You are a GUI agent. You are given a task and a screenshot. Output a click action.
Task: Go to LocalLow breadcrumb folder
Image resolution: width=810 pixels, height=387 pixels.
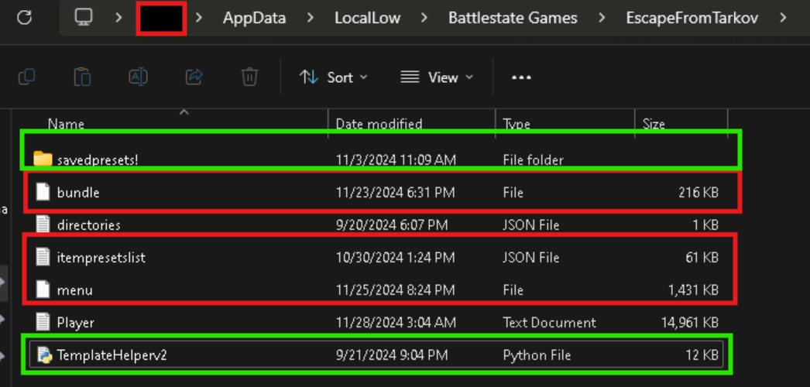[367, 18]
